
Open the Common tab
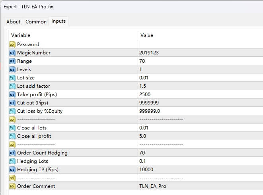[x=36, y=22]
